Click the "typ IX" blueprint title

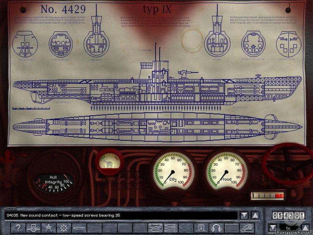point(157,9)
